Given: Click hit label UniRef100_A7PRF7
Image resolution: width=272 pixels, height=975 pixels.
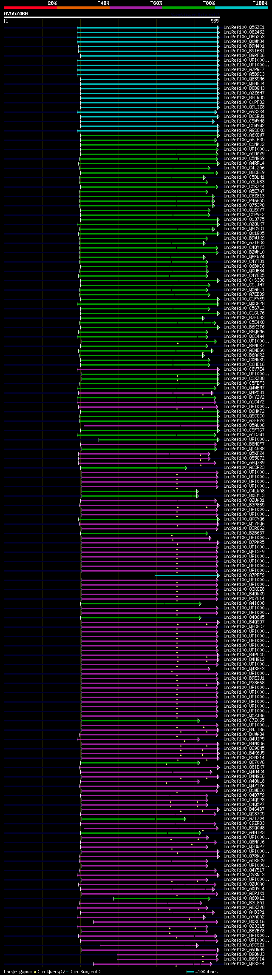Looking at the screenshot, I should point(244,69).
